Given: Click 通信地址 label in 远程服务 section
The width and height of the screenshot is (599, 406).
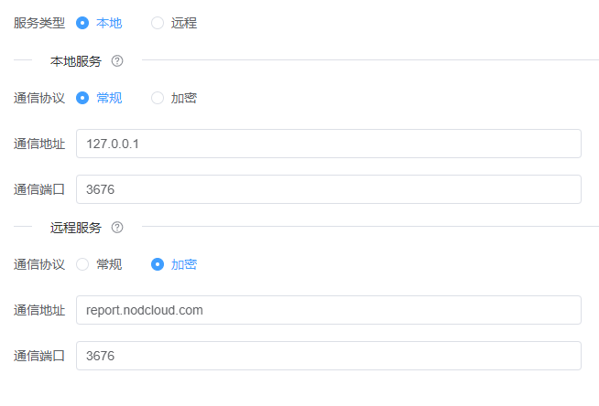Looking at the screenshot, I should [x=39, y=310].
